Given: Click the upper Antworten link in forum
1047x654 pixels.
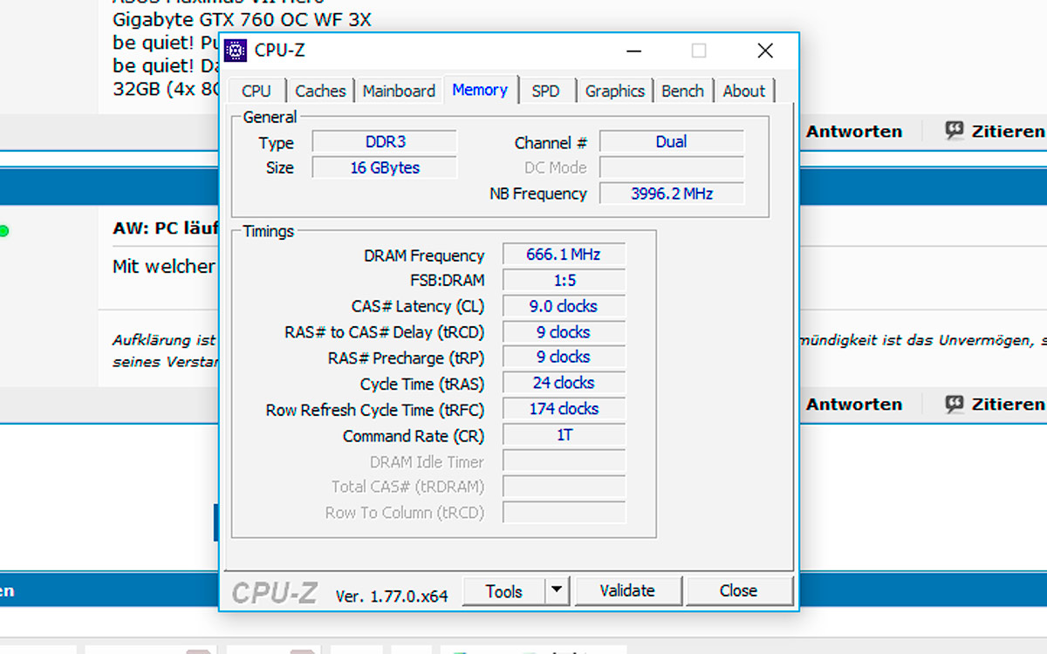Looking at the screenshot, I should (x=854, y=132).
